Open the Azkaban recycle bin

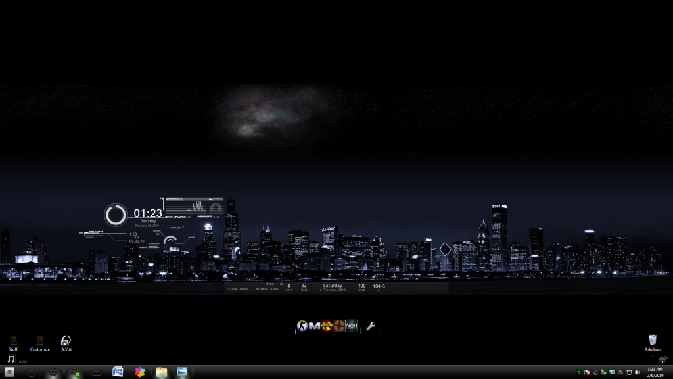coord(653,343)
